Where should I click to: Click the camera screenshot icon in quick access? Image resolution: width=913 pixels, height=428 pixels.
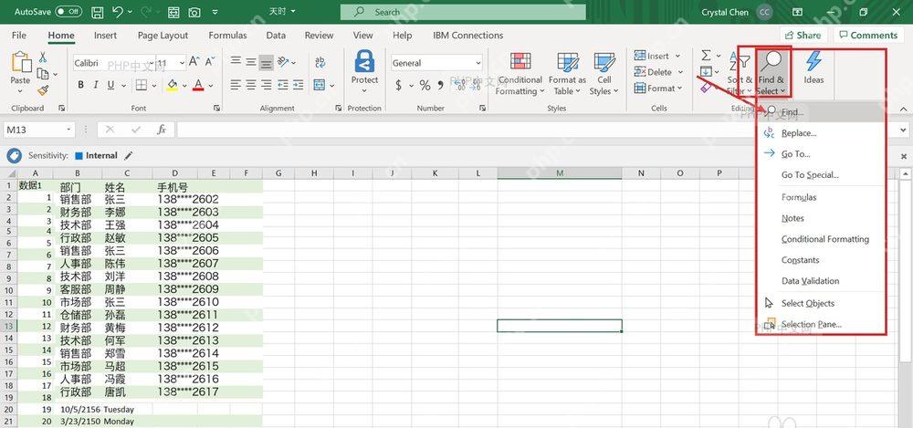[x=194, y=12]
